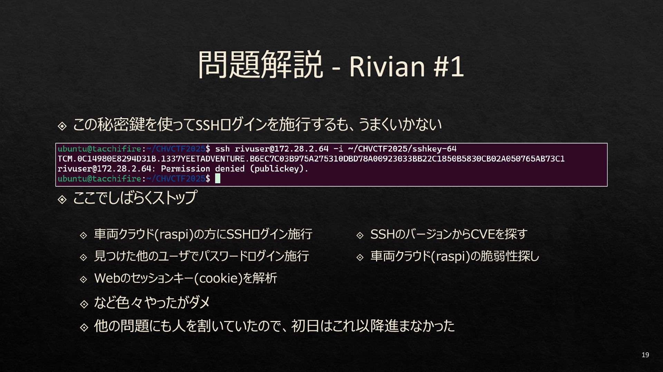Click '車両クラウド(raspi)の方にSSHログイン施行'

[x=203, y=234]
